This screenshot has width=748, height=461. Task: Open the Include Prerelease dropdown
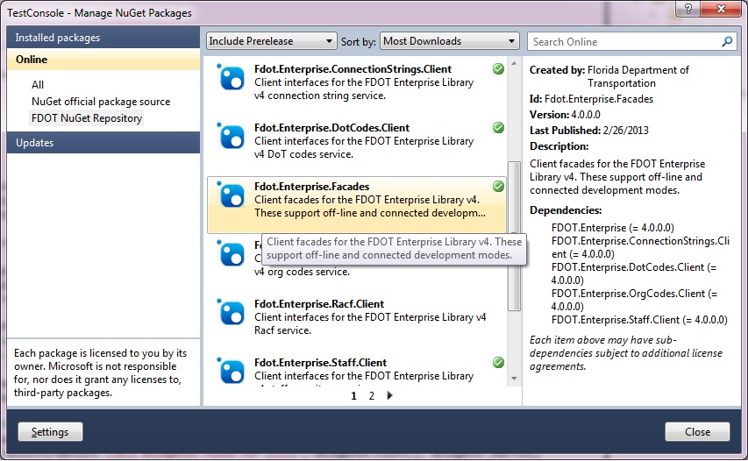point(270,41)
